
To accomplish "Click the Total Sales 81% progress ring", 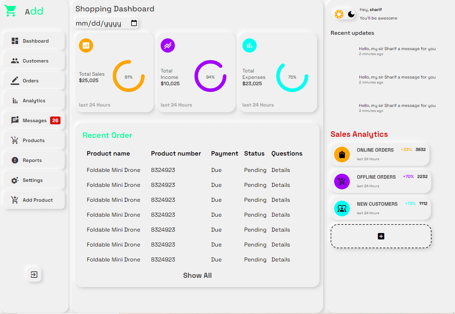I will [128, 76].
